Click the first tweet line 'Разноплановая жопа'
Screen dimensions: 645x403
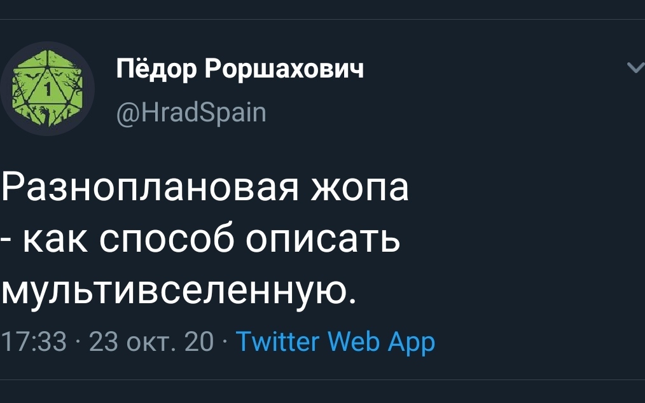point(204,189)
